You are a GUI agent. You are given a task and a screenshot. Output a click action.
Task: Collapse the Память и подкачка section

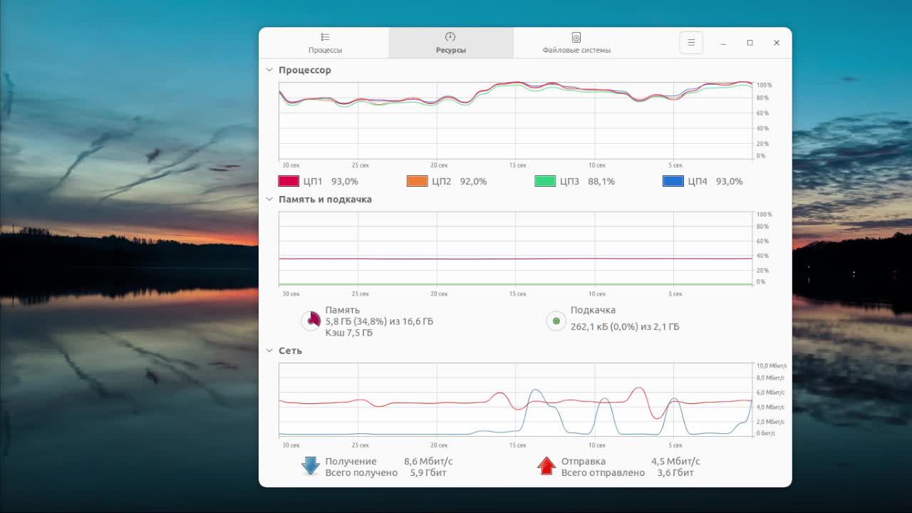pos(269,199)
